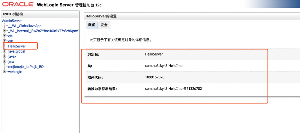The width and height of the screenshot is (300, 133).
Task: Open the javax tree link
Action: point(12,56)
